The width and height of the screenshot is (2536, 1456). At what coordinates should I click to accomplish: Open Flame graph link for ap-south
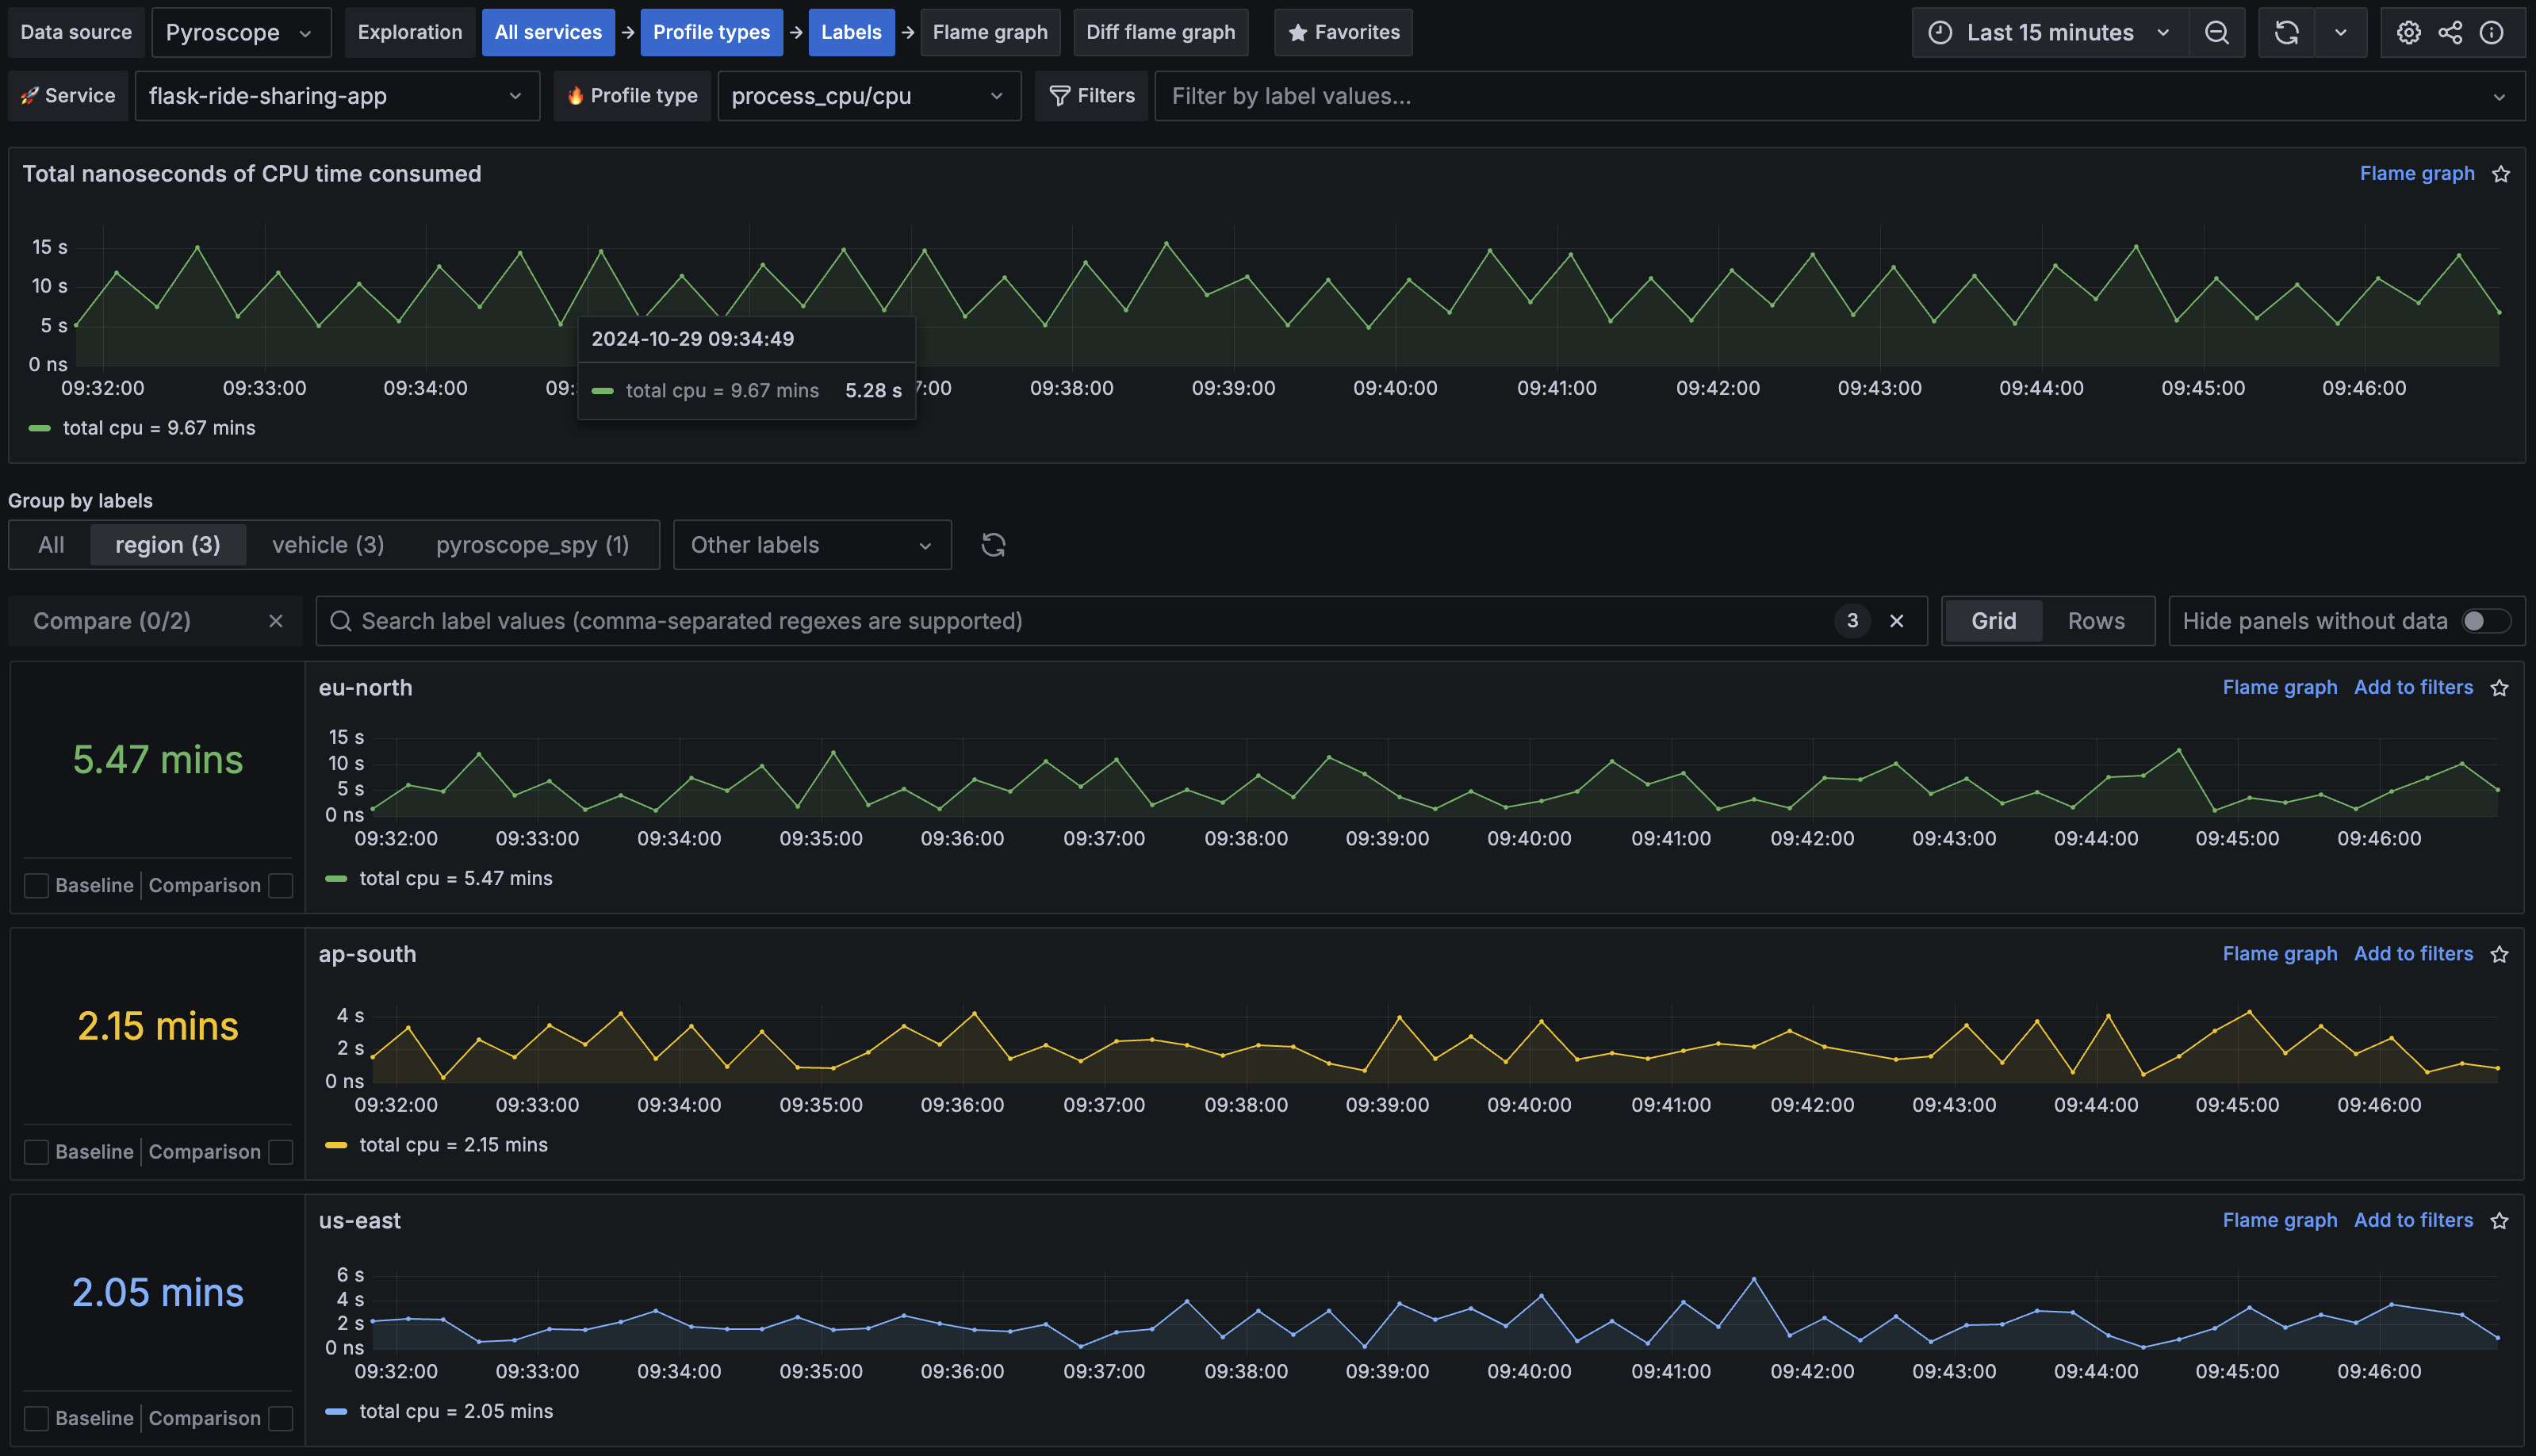pos(2279,954)
